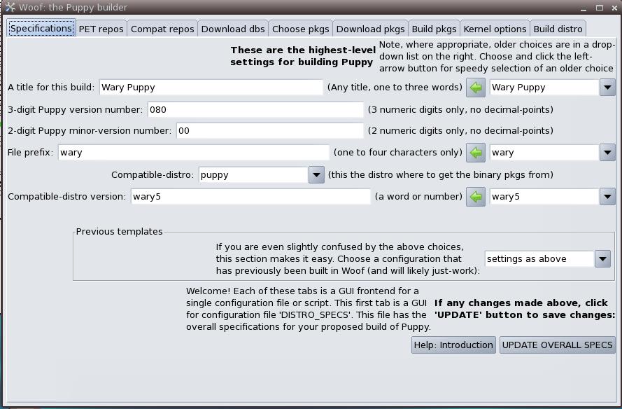Open the wary file prefix dropdown
Image resolution: width=622 pixels, height=409 pixels.
tap(607, 153)
